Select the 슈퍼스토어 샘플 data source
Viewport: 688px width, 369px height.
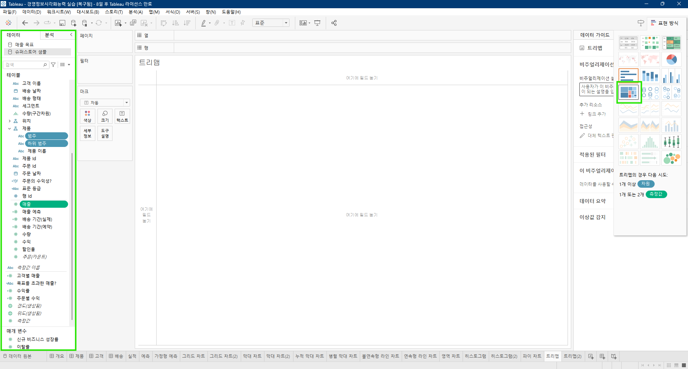tap(37, 52)
